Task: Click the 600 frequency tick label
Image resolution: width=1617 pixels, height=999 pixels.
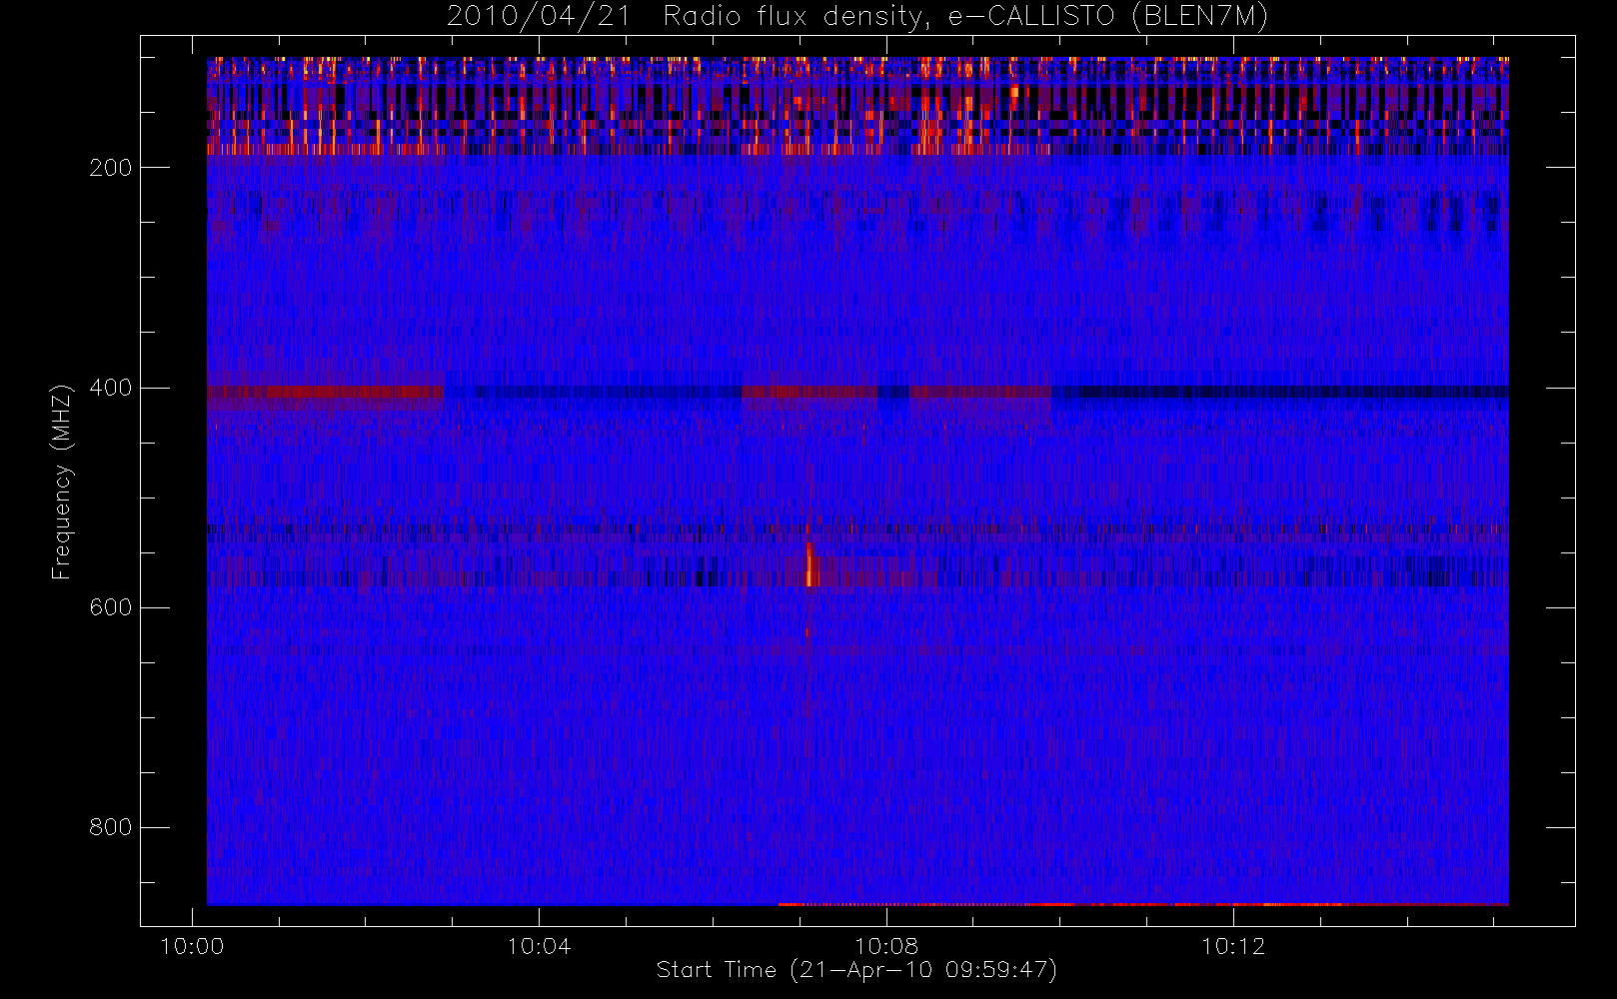Action: pos(110,607)
